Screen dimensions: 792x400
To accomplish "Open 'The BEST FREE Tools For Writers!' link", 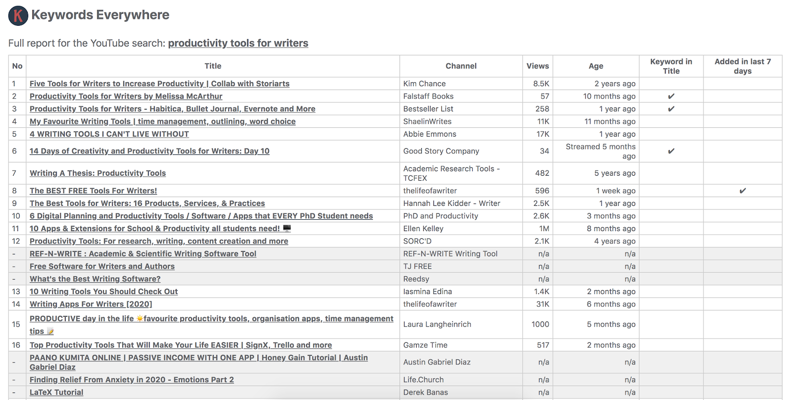I will coord(93,191).
